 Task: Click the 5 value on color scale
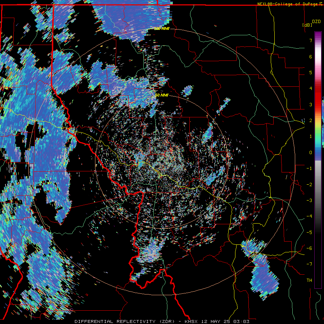(x=311, y=72)
